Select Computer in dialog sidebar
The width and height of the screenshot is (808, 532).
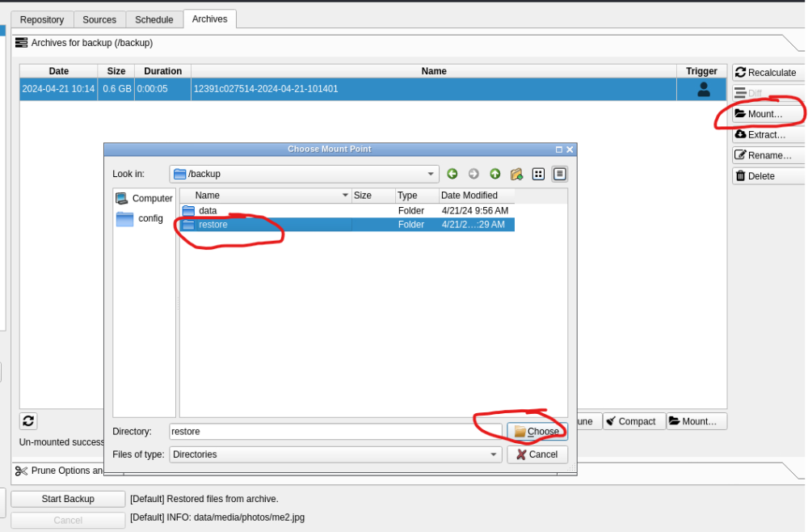(x=145, y=198)
